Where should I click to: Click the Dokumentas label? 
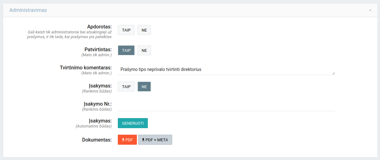click(x=97, y=140)
